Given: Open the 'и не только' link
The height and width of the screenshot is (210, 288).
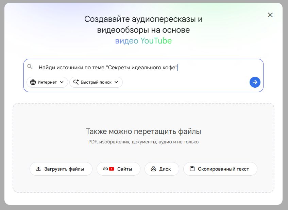Looking at the screenshot, I should pyautogui.click(x=186, y=142).
